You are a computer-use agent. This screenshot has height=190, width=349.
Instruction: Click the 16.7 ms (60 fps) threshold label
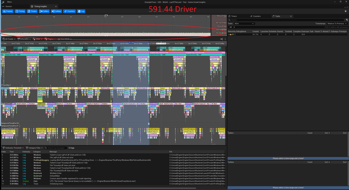click(221, 33)
